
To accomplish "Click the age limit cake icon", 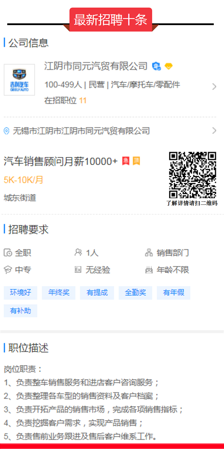I will [149, 270].
